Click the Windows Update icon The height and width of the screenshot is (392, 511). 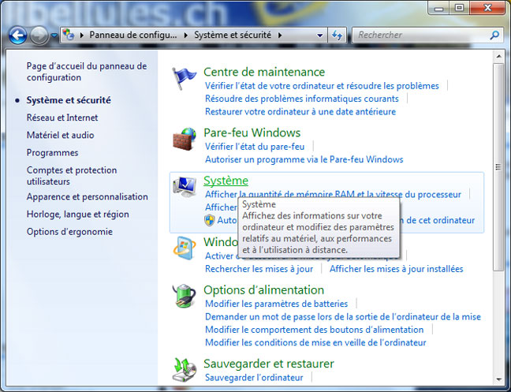[185, 248]
